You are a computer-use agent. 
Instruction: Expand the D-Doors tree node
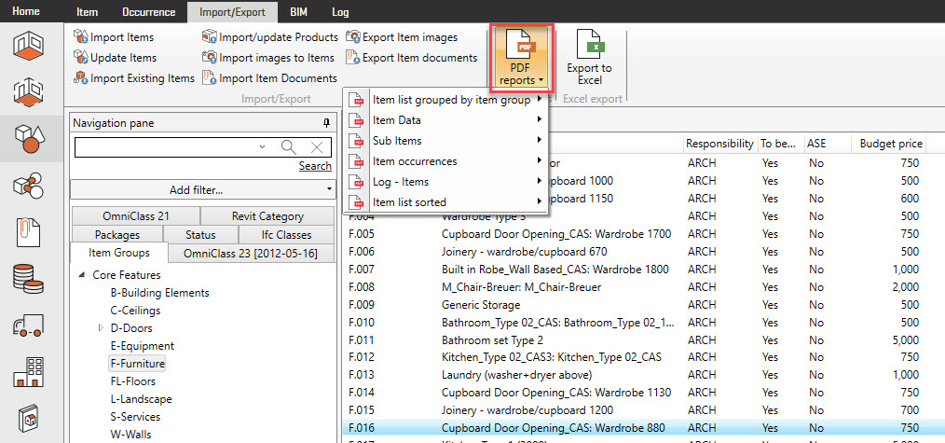pos(101,328)
